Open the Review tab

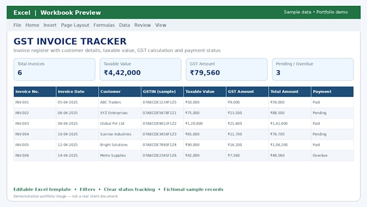(x=142, y=25)
